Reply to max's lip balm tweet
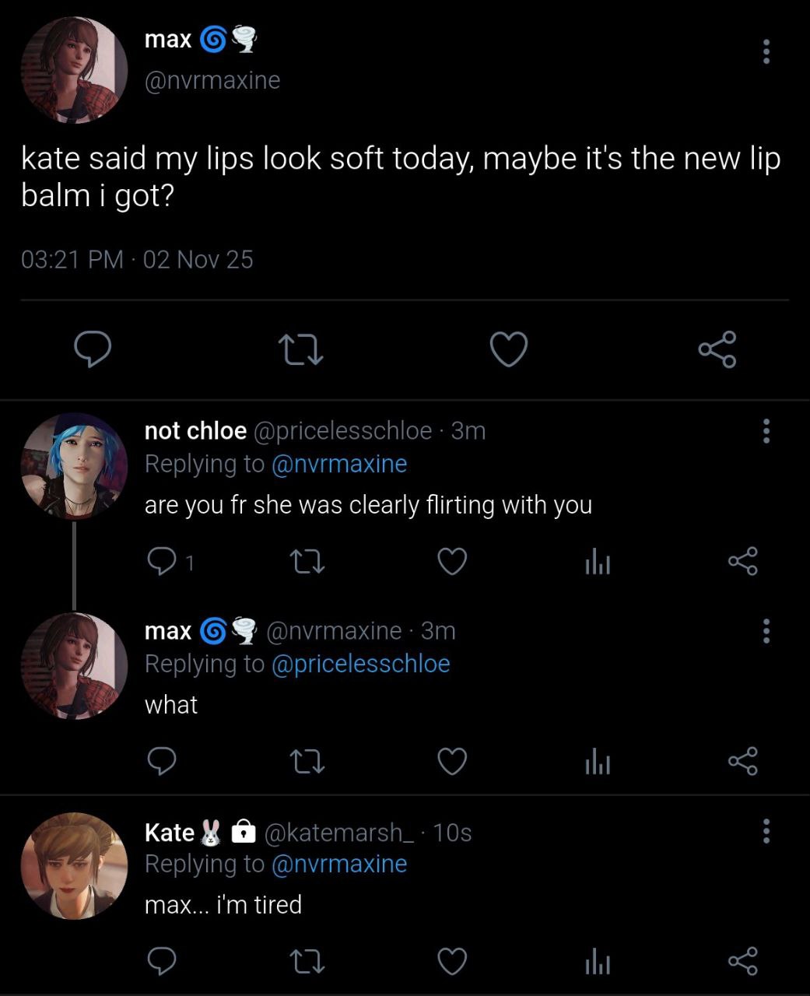Viewport: 810px width, 996px height. pyautogui.click(x=93, y=349)
